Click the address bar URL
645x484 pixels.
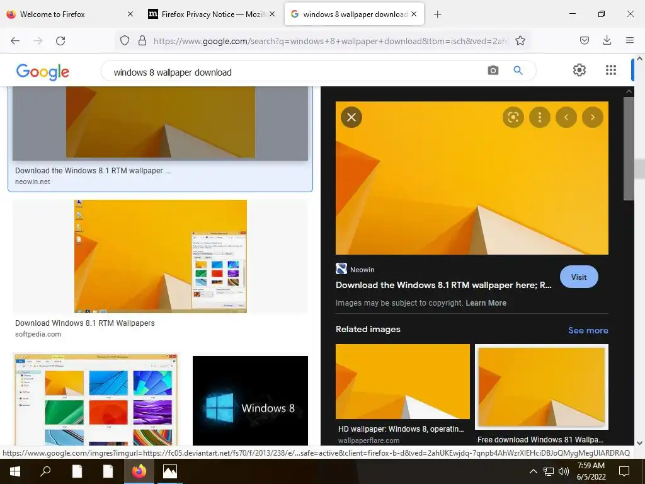tap(331, 41)
